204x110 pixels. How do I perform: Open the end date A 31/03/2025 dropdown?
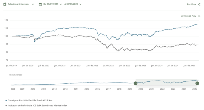pyautogui.click(x=73, y=4)
